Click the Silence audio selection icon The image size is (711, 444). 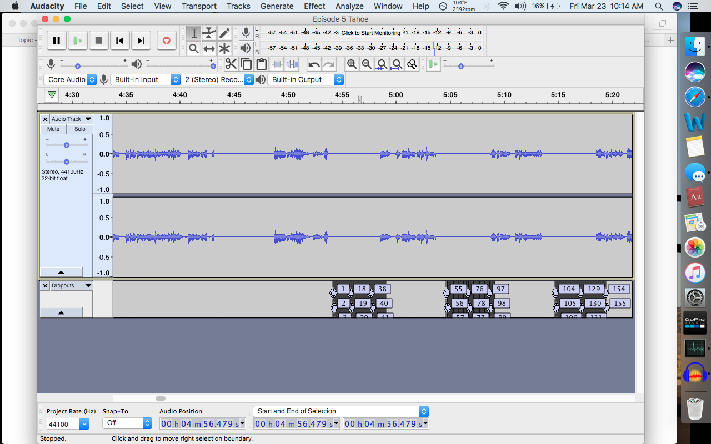click(292, 64)
